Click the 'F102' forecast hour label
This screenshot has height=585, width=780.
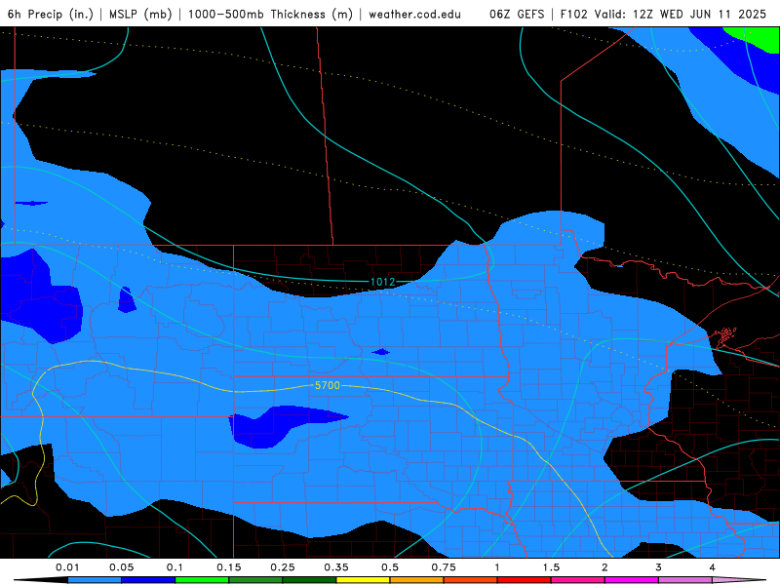click(573, 14)
